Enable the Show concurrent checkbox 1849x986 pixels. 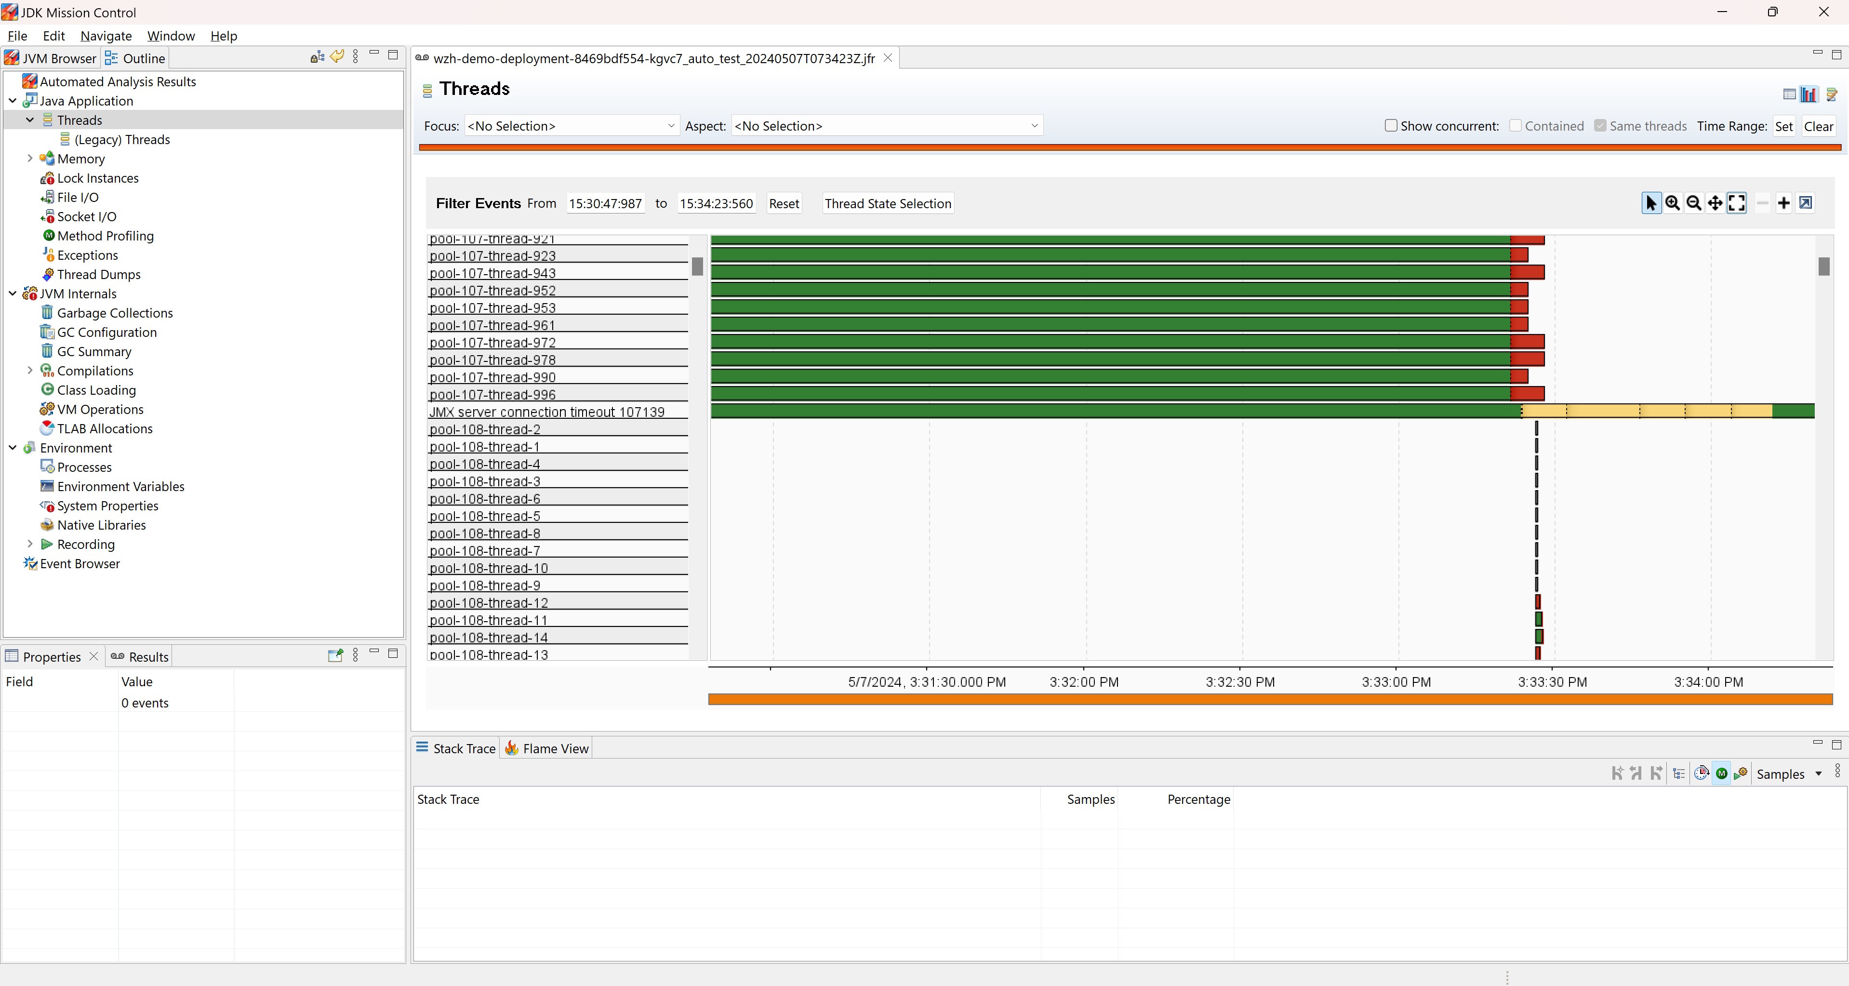tap(1390, 126)
